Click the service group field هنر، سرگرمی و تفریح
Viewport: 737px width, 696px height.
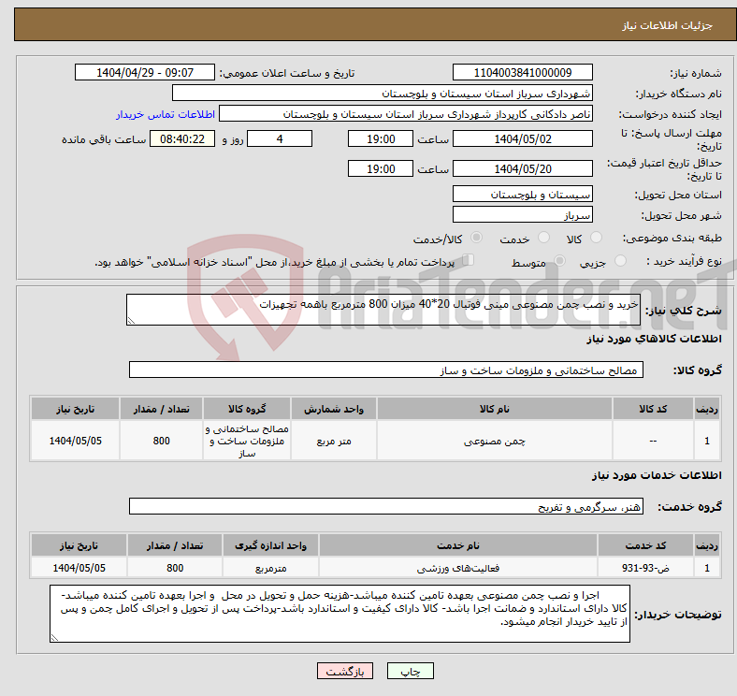click(x=386, y=506)
